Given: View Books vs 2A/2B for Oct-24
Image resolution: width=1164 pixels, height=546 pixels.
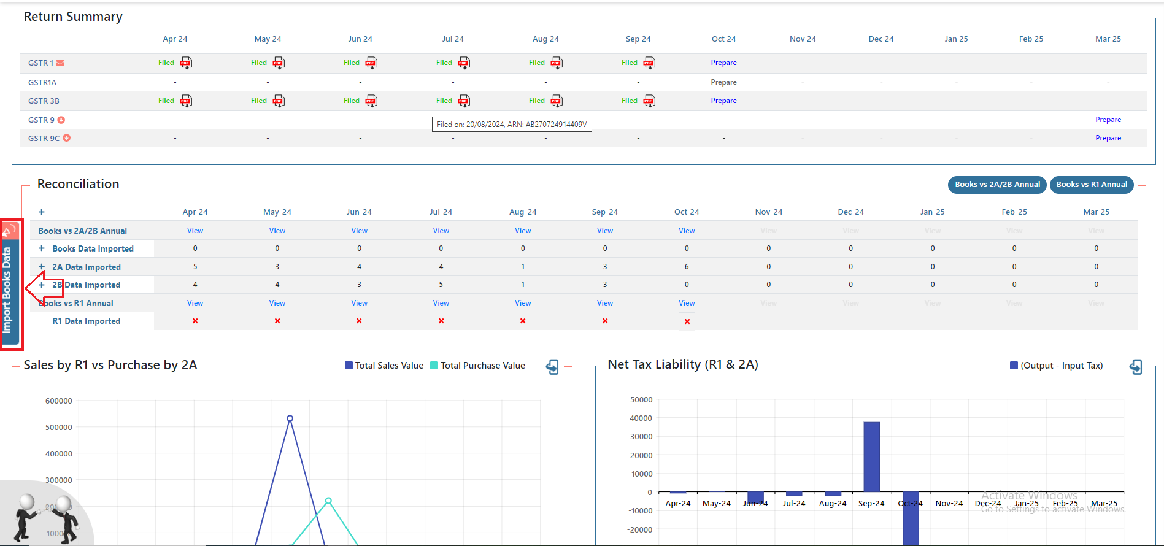Looking at the screenshot, I should point(687,231).
